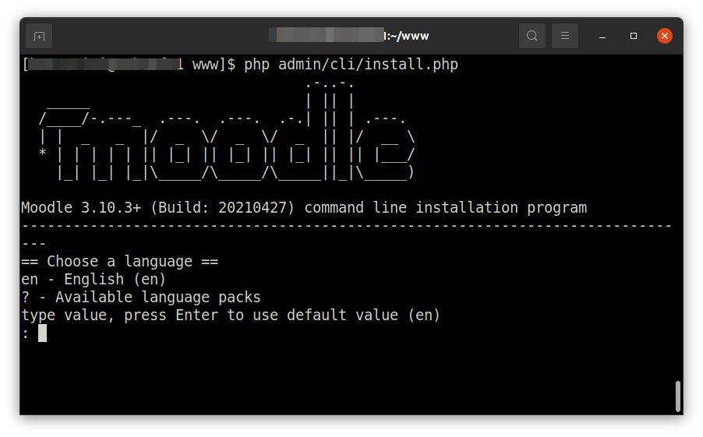Click the 'type value, press Enter' line
The width and height of the screenshot is (703, 437).
231,315
